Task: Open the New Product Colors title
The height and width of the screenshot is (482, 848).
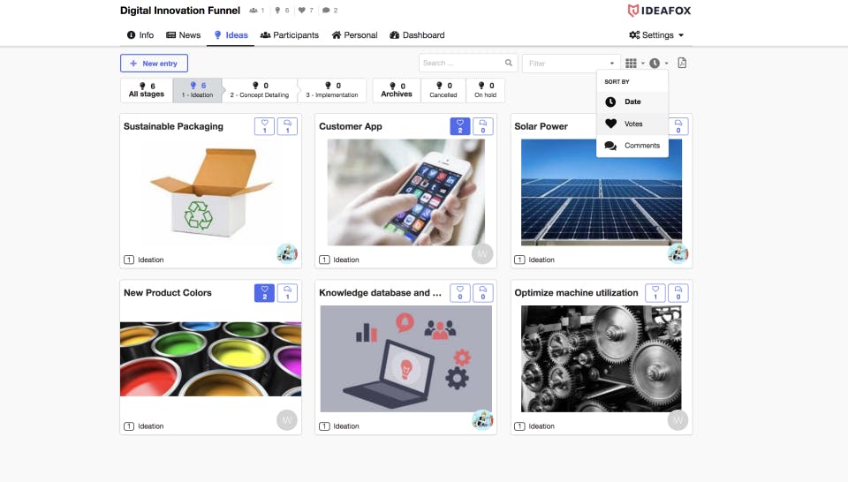Action: (168, 293)
